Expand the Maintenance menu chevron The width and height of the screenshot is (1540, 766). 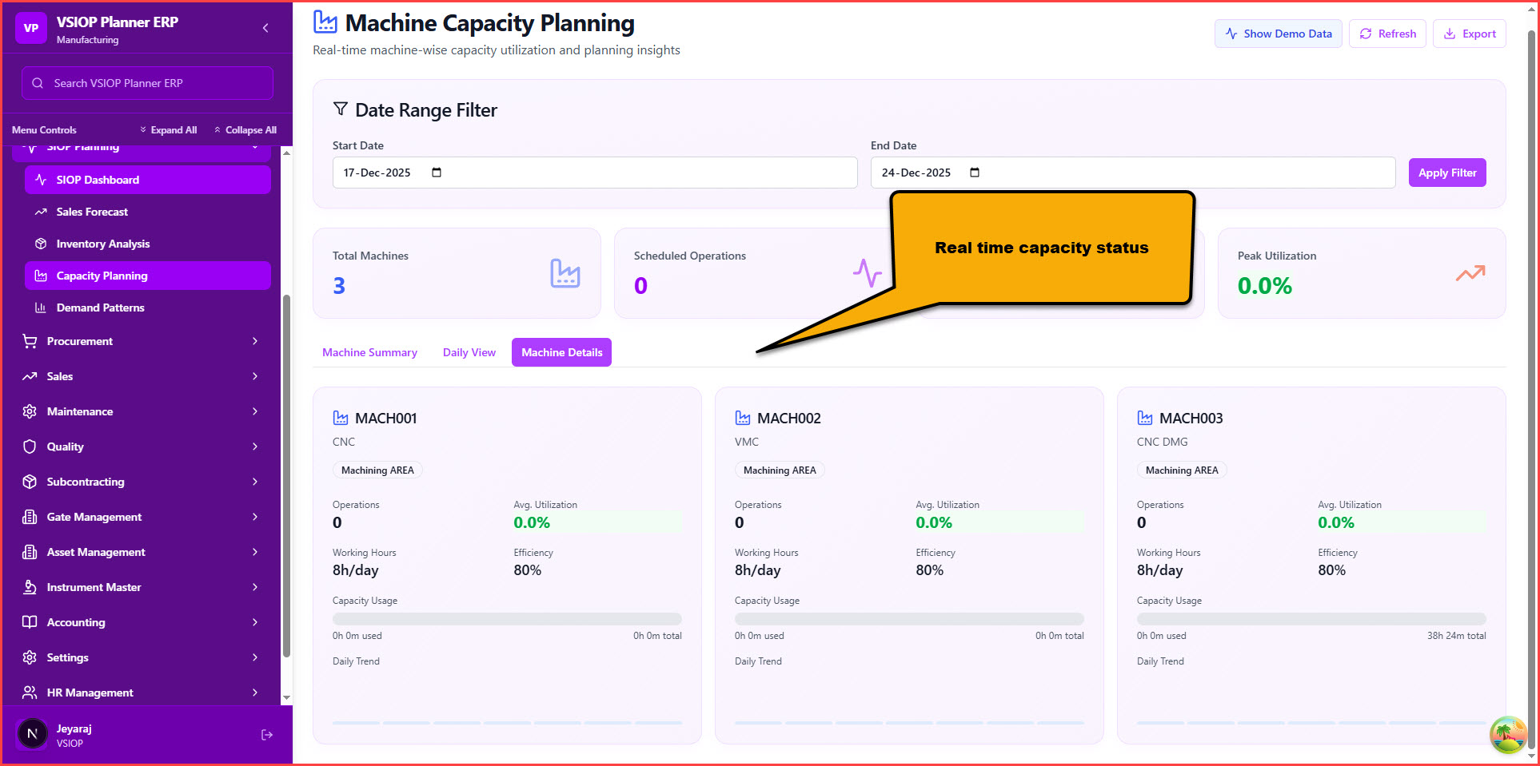[x=255, y=411]
